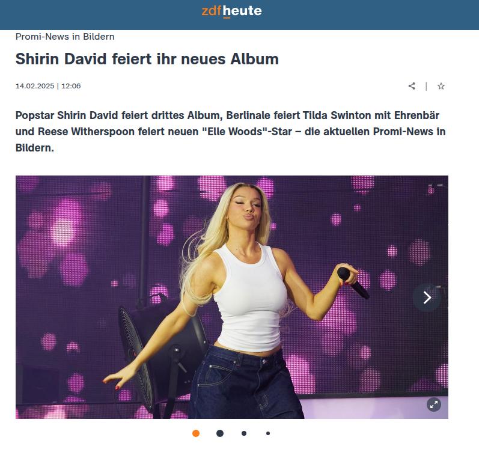479x452 pixels.
Task: Click the Shirin David stage photo
Action: coord(232,297)
